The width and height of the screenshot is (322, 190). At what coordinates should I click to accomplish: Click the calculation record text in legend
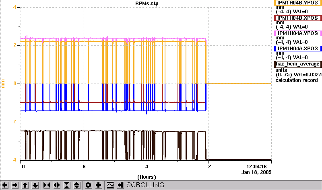tap(297, 80)
